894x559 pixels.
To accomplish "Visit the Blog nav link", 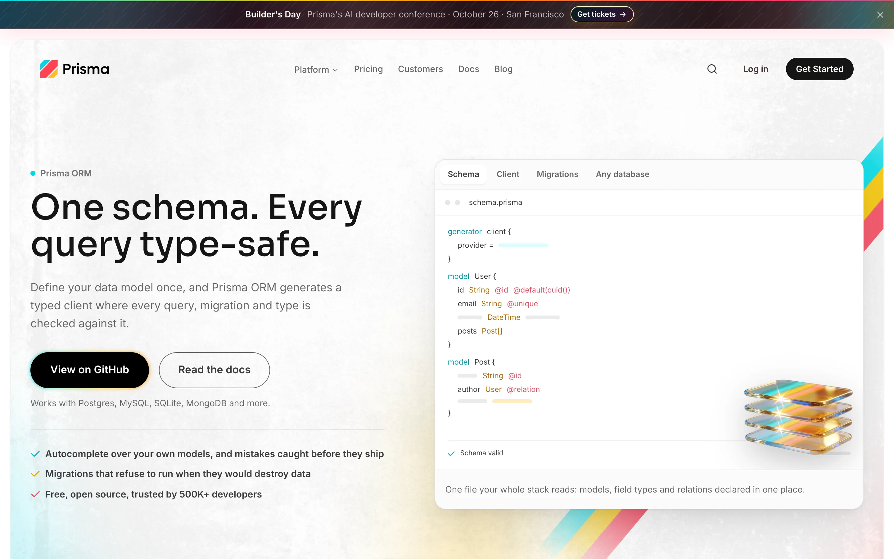I will coord(503,69).
